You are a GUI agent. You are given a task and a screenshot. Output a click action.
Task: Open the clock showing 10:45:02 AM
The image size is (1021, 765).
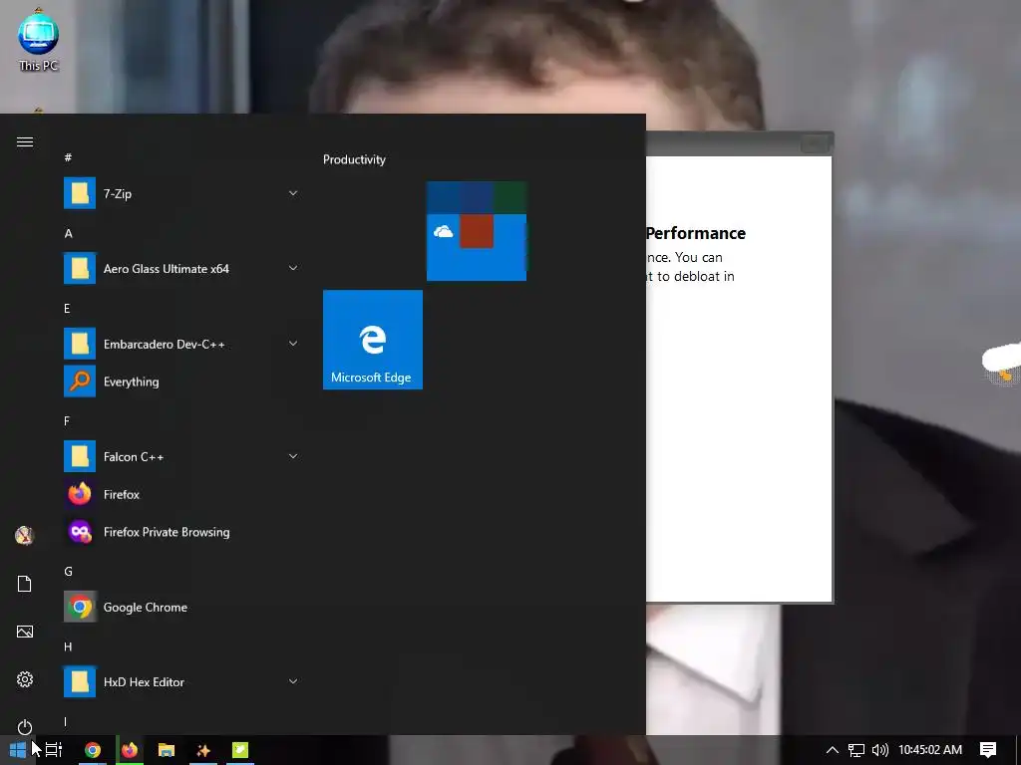(930, 750)
